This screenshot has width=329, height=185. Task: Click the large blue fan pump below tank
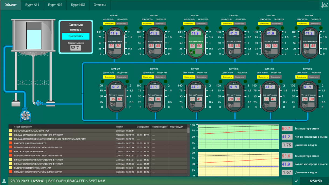tap(26, 115)
